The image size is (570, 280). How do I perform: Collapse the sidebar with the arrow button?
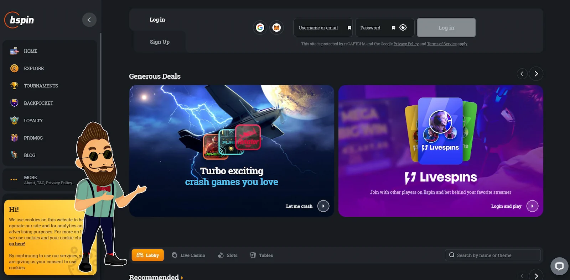(89, 20)
